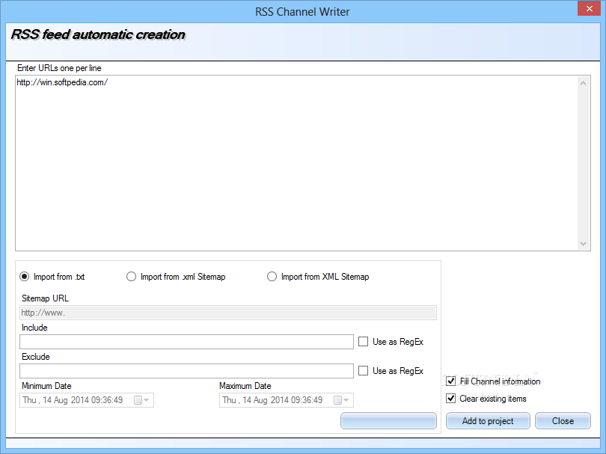This screenshot has width=606, height=454.
Task: Click the Close button
Action: tap(563, 421)
